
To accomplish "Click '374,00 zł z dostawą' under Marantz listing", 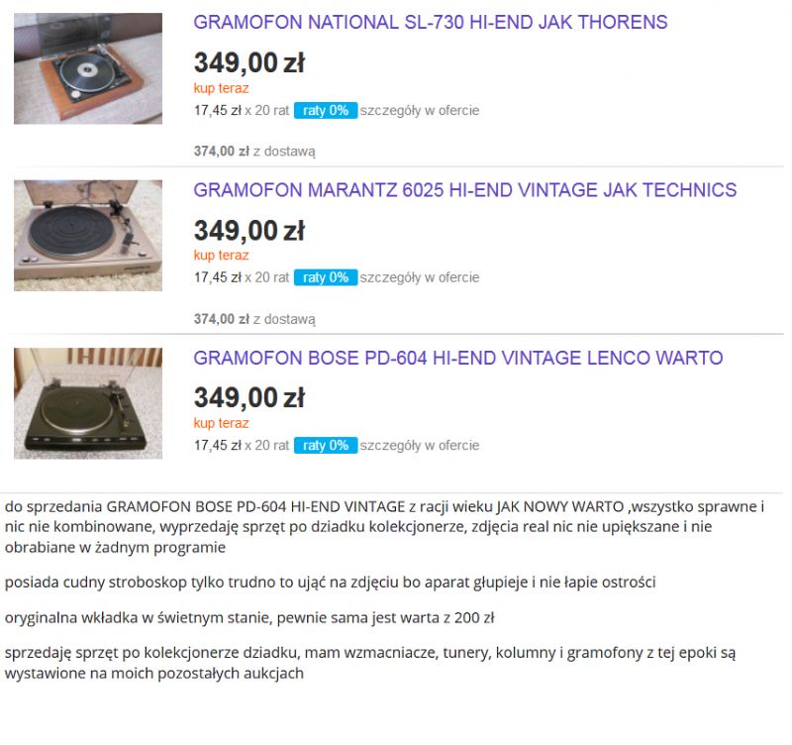I will 254,319.
